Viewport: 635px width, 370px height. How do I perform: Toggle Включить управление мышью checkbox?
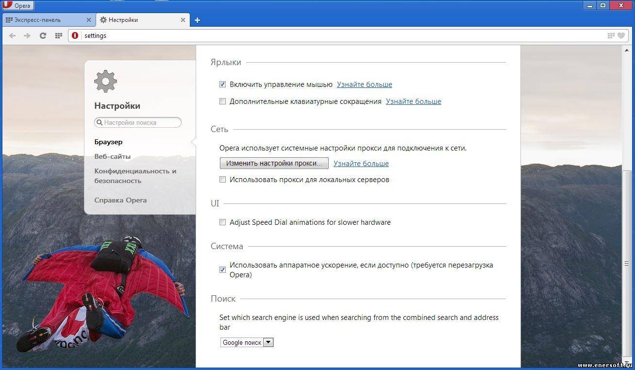pos(222,84)
